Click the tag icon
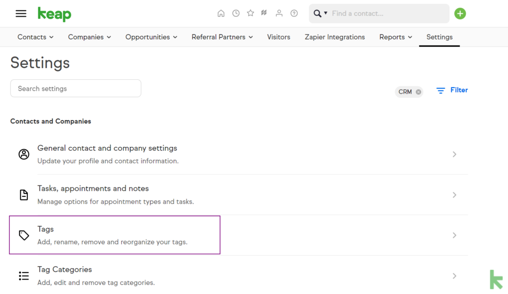 [x=24, y=235]
